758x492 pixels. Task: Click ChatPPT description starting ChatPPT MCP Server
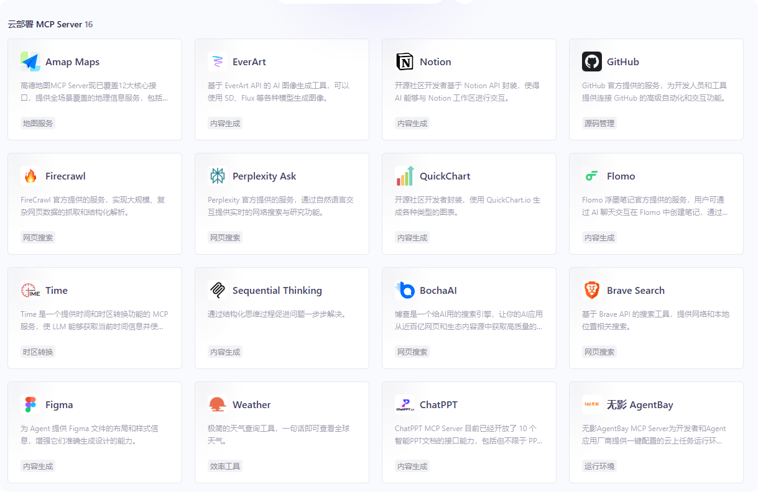pos(469,434)
